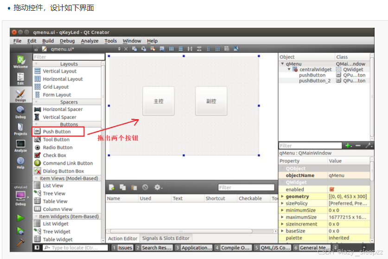Switch to Signals & Slots Editor tab
The height and width of the screenshot is (259, 388).
click(x=166, y=238)
